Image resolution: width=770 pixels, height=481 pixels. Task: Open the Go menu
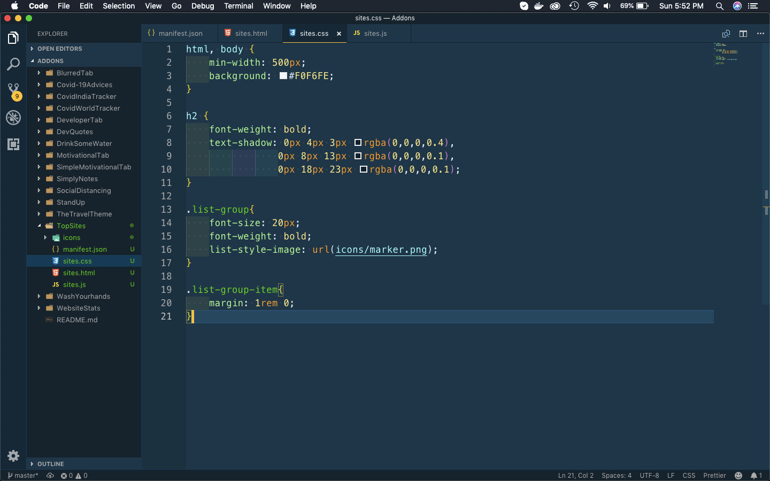[x=176, y=6]
